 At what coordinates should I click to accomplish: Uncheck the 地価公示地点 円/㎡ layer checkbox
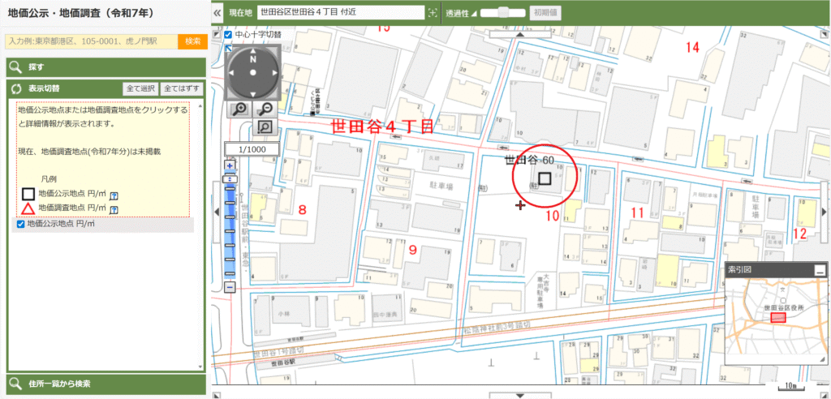point(21,225)
